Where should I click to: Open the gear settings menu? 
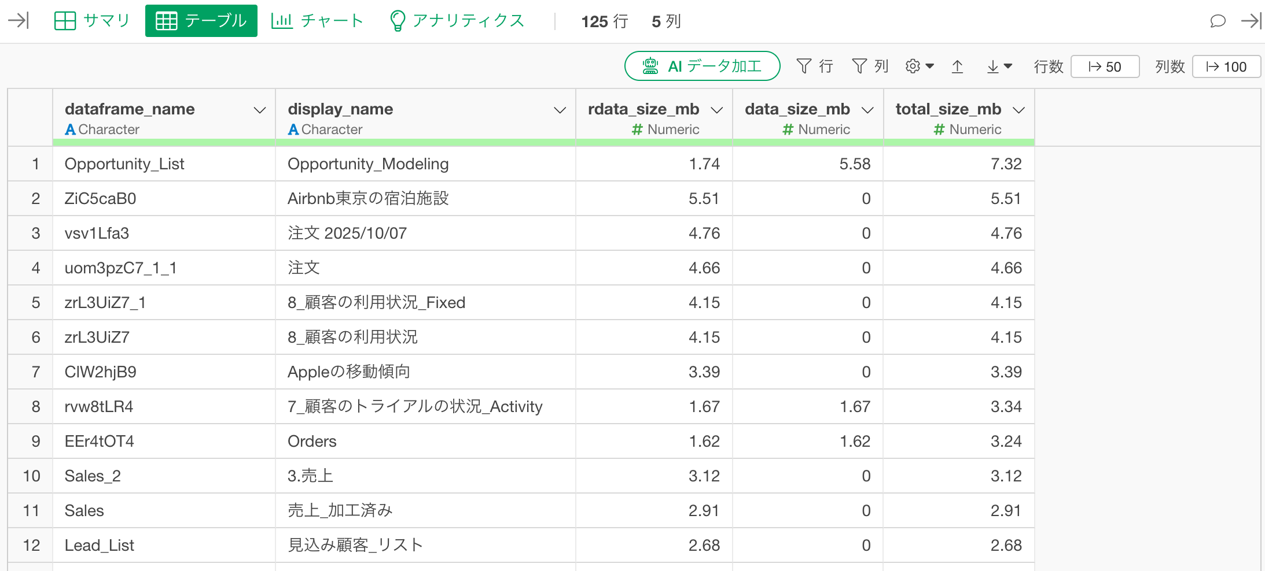click(x=919, y=66)
